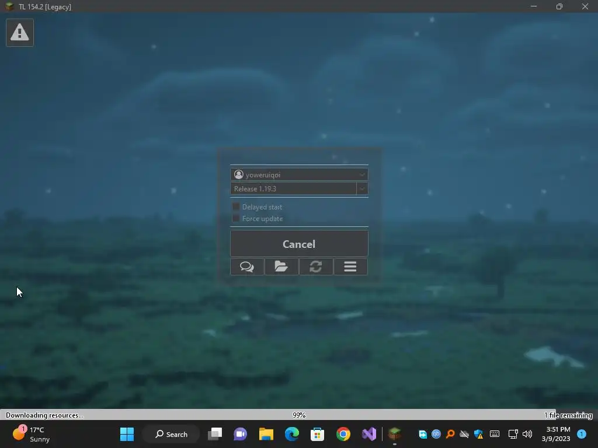The image size is (598, 448).
Task: Open the support chat bubbles button
Action: point(247,266)
